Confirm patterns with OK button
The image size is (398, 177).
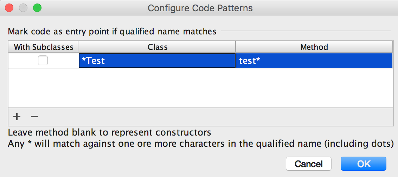364,164
